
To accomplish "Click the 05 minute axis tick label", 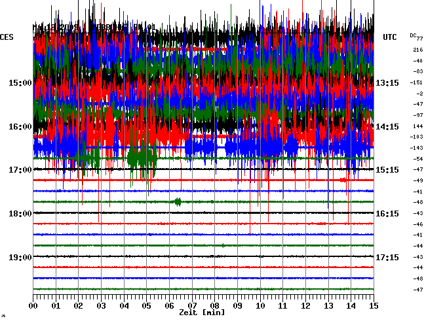I will pyautogui.click(x=146, y=306).
